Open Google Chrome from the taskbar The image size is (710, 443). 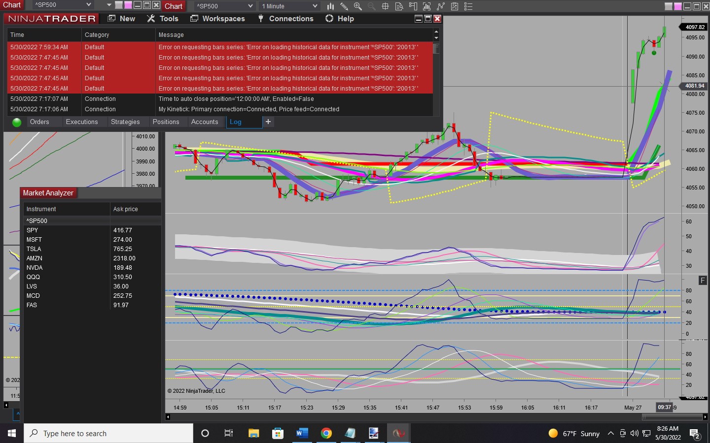click(x=326, y=434)
